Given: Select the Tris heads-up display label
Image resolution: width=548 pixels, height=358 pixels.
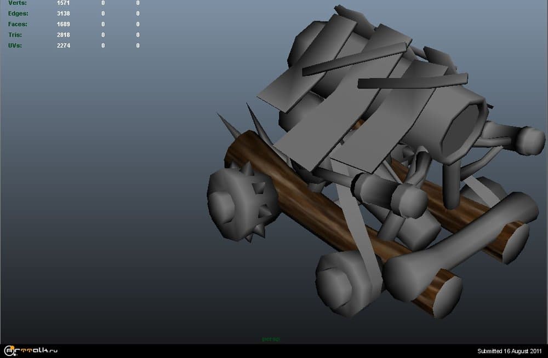Looking at the screenshot, I should [x=15, y=34].
